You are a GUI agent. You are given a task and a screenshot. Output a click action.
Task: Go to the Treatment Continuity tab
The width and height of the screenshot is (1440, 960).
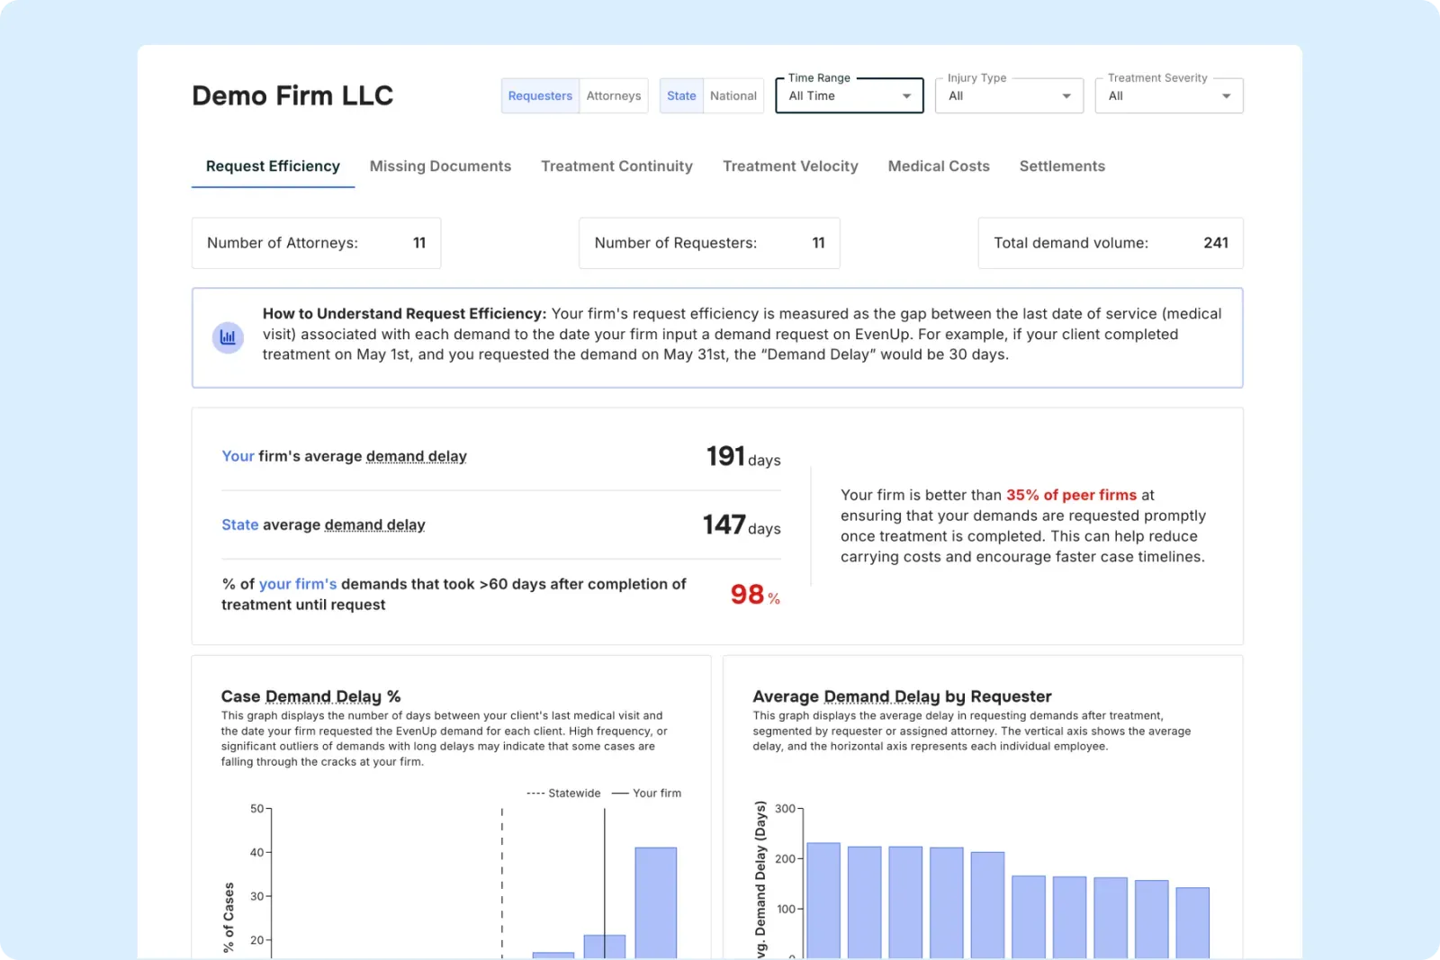pos(616,166)
